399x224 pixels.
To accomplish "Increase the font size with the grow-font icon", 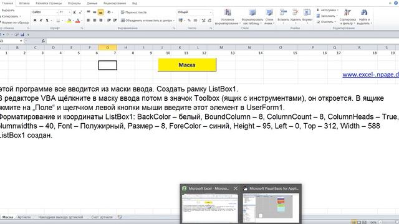I will pos(74,12).
